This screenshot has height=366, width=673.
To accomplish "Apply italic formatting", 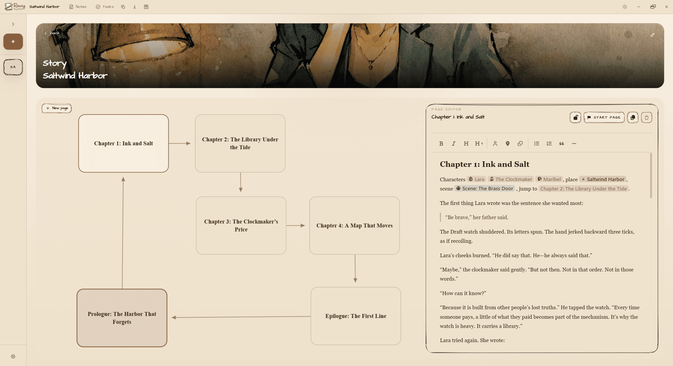I will click(454, 143).
